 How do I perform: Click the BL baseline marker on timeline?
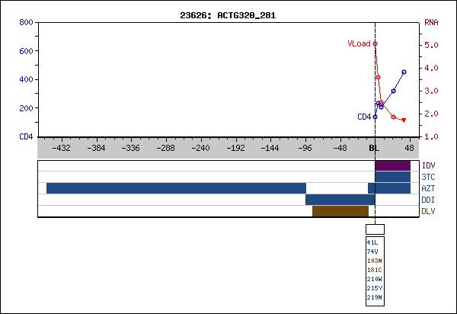(373, 148)
